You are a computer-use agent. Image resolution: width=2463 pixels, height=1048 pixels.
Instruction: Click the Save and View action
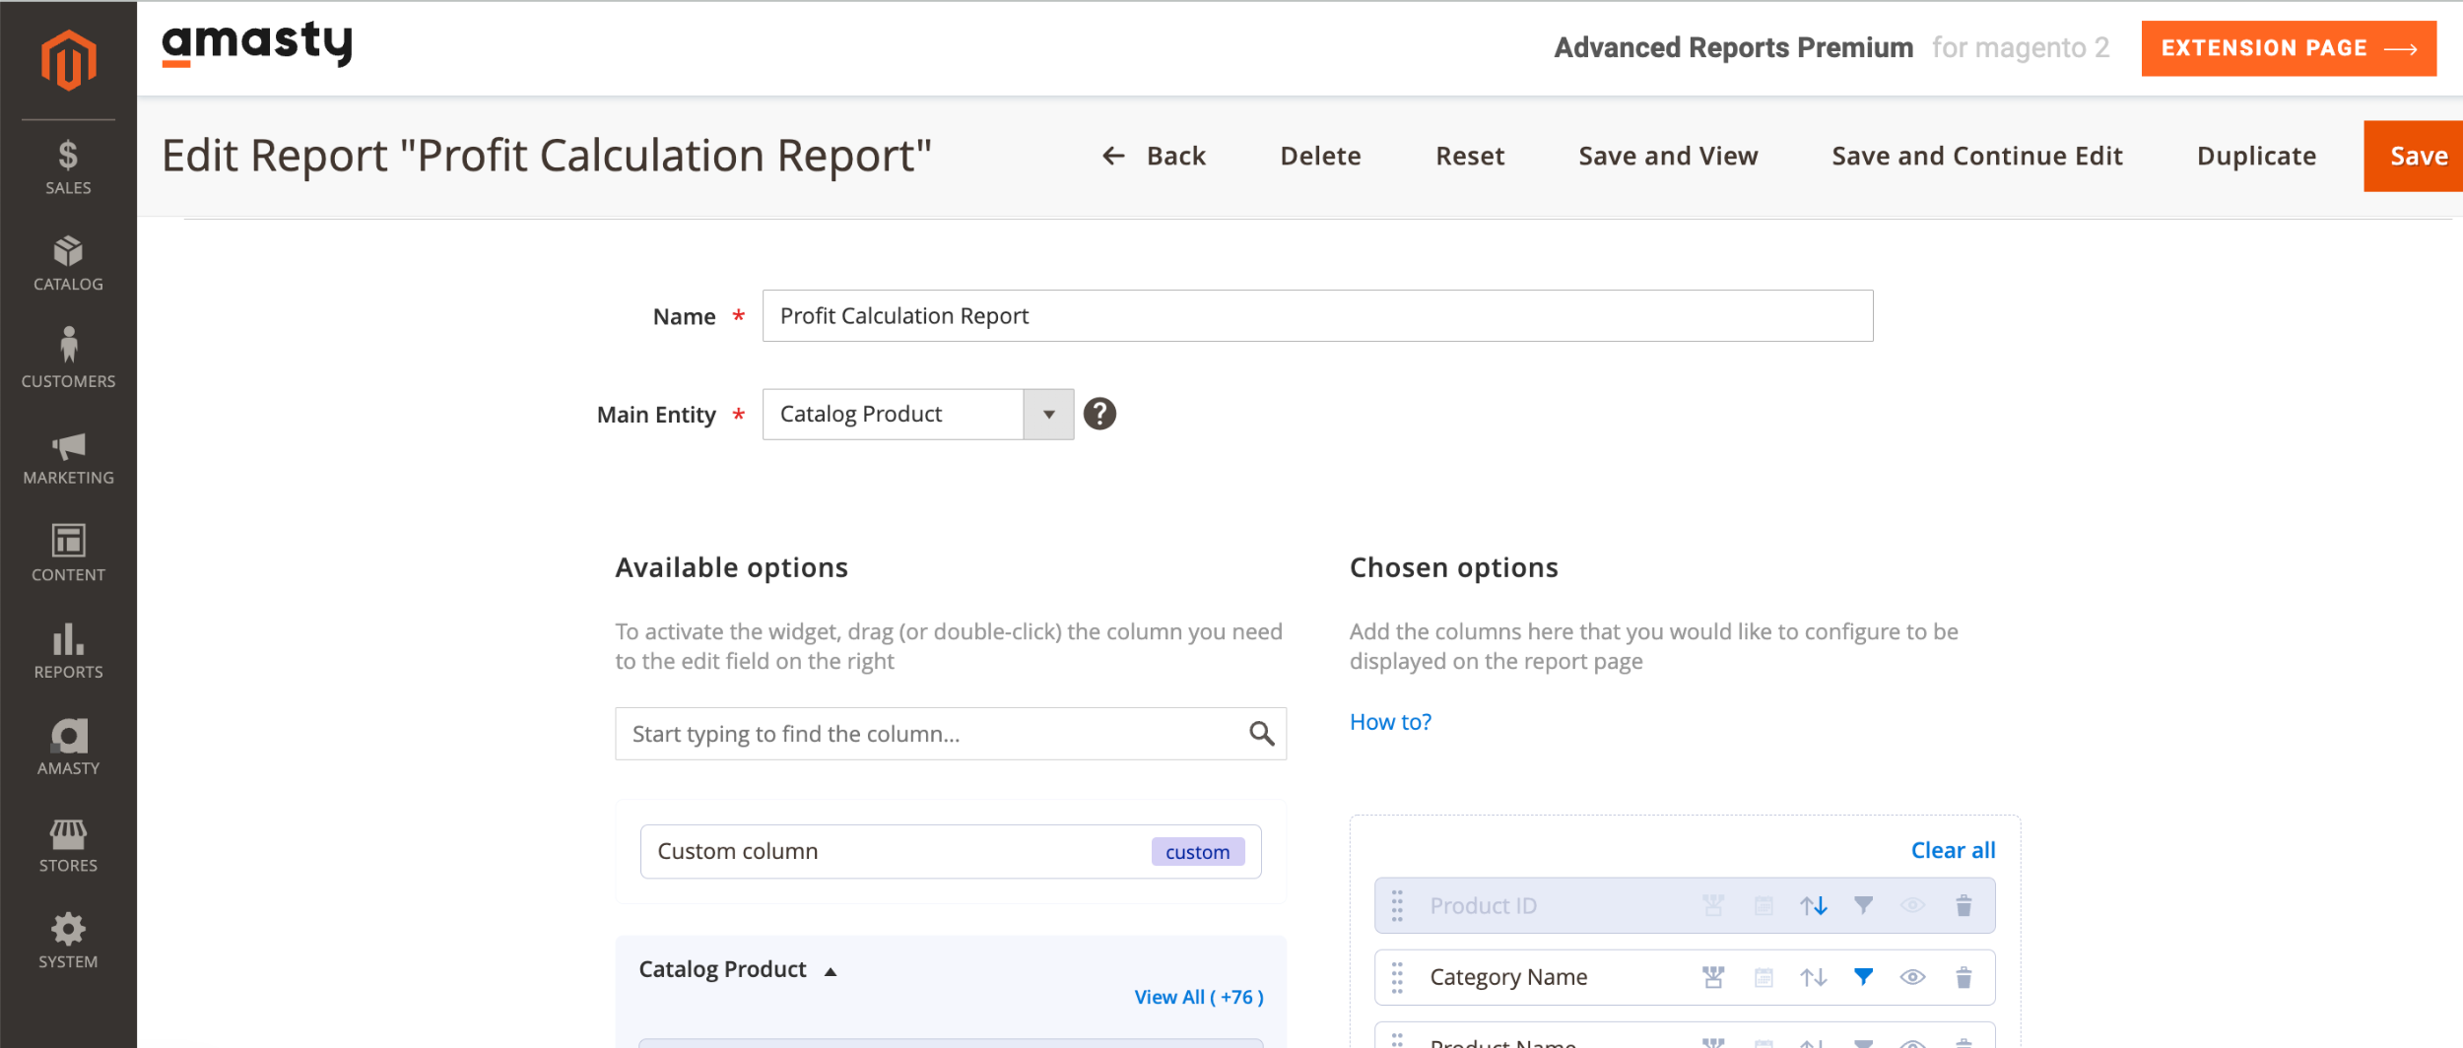(x=1668, y=155)
